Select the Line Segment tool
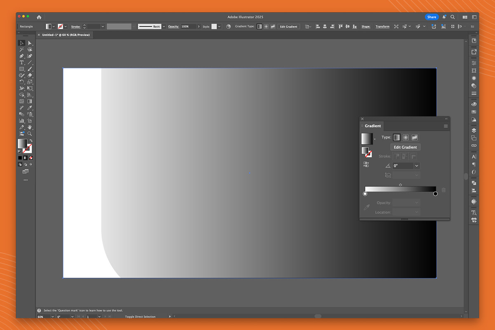The image size is (495, 330). tap(30, 62)
